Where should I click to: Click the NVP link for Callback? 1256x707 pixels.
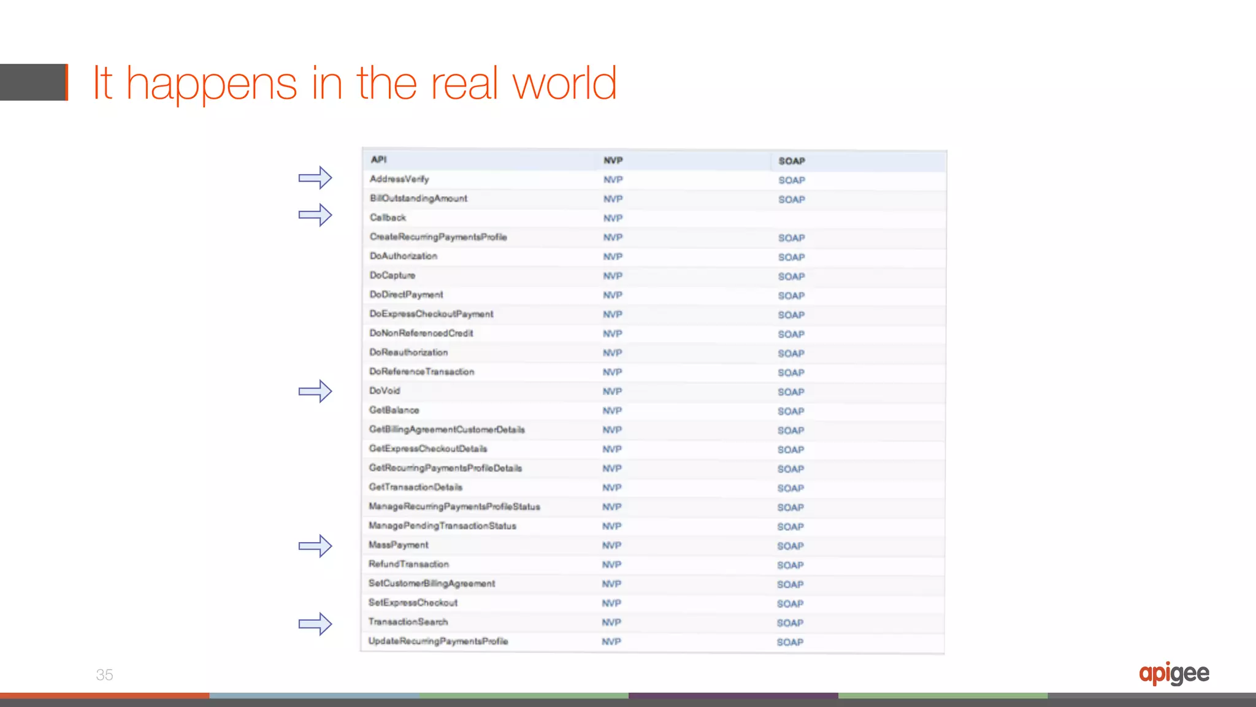click(x=613, y=218)
